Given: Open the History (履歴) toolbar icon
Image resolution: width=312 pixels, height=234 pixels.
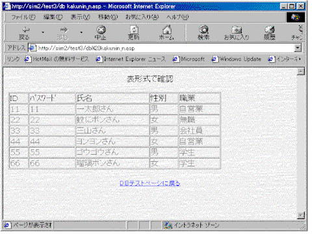Looking at the screenshot, I should 270,30.
